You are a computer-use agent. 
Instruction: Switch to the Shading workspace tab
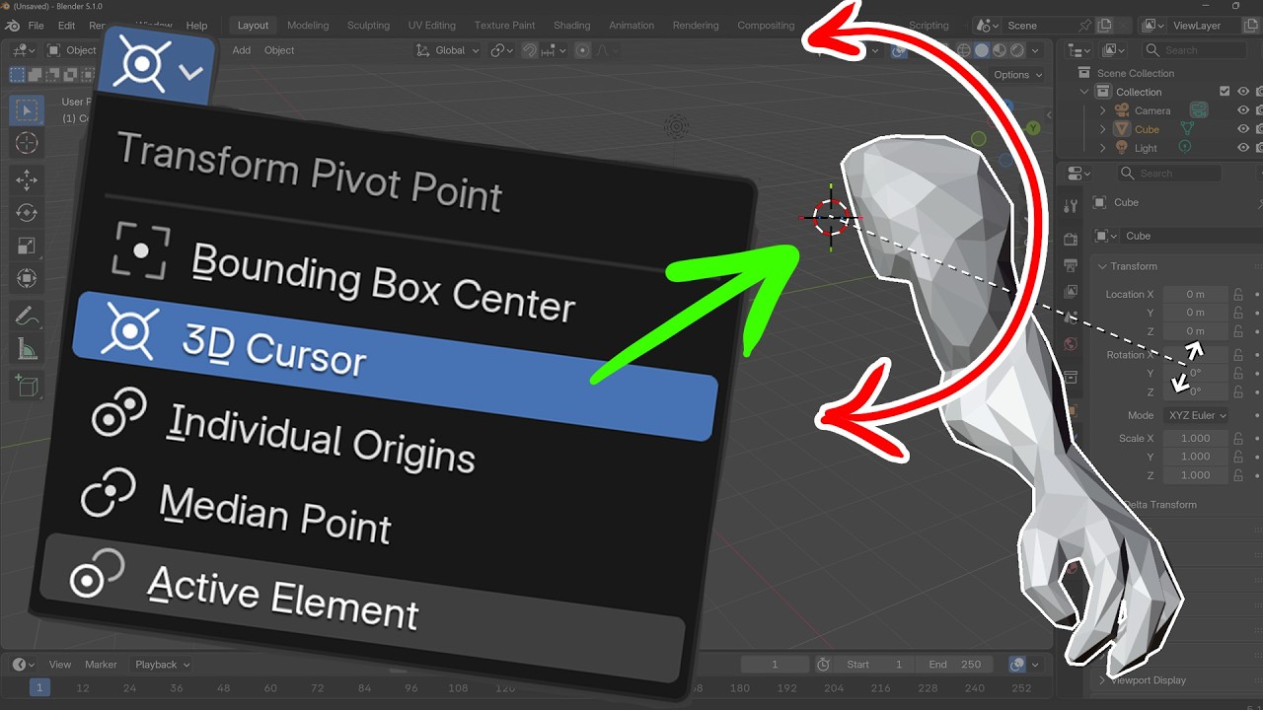pyautogui.click(x=571, y=25)
